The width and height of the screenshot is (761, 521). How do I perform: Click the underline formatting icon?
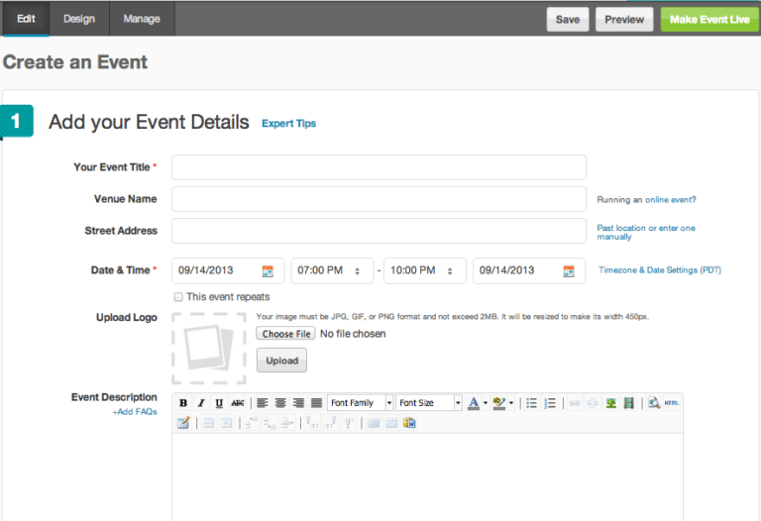click(219, 403)
